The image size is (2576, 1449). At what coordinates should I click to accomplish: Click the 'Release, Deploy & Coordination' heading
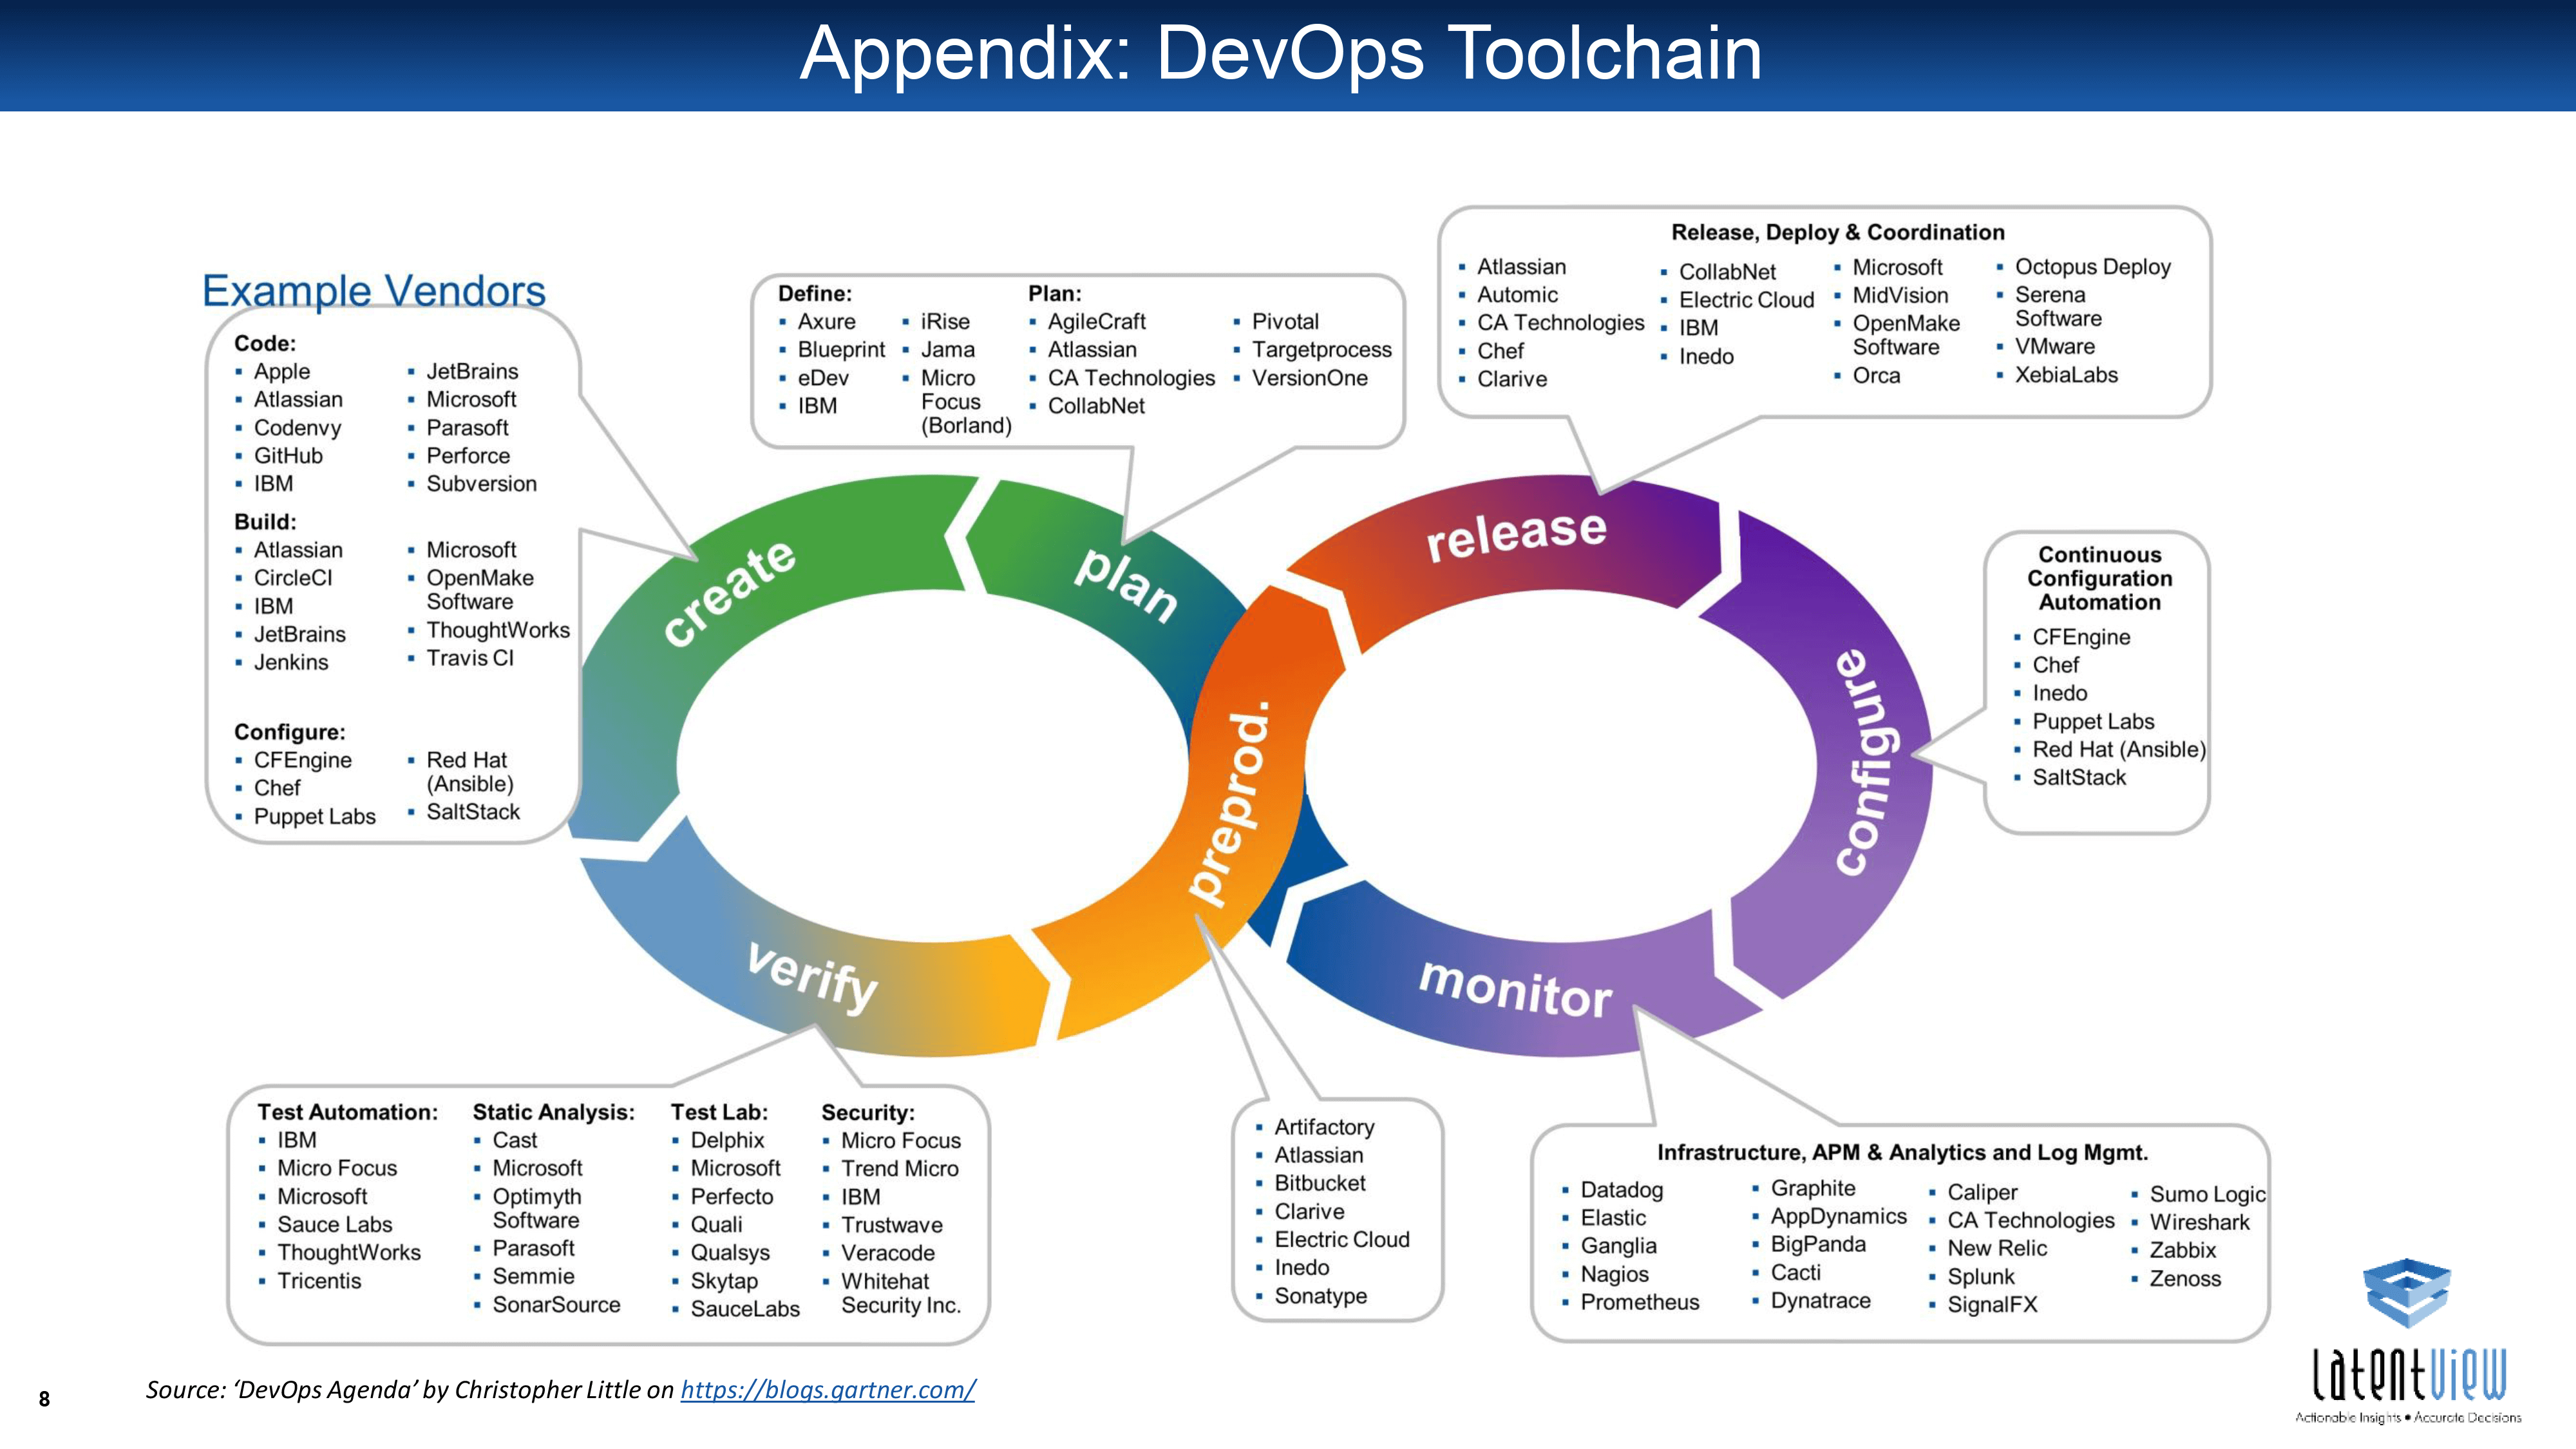1838,232
